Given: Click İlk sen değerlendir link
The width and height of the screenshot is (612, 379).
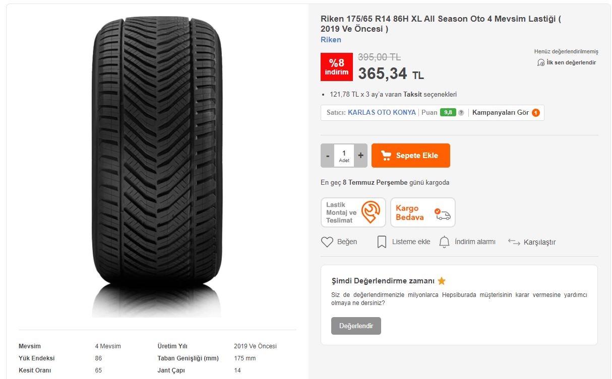Looking at the screenshot, I should tap(567, 62).
